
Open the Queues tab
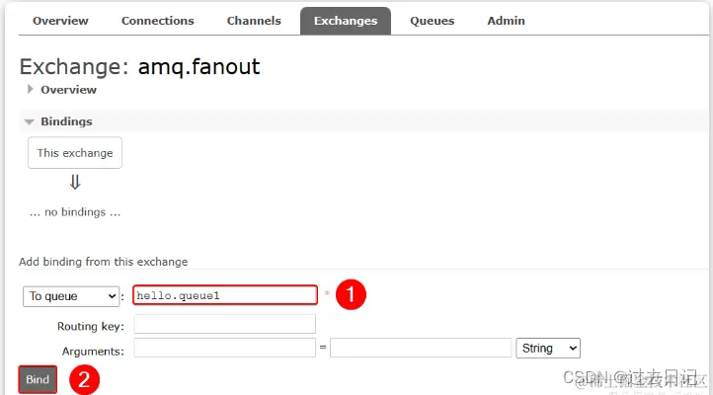432,21
